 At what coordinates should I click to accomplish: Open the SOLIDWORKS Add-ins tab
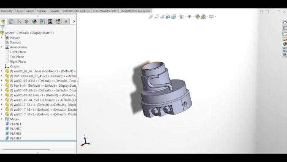click(x=76, y=11)
